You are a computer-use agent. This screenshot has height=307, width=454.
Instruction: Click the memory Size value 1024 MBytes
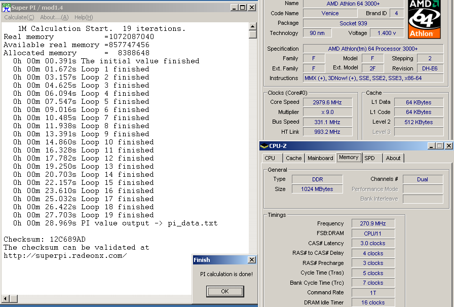(317, 189)
